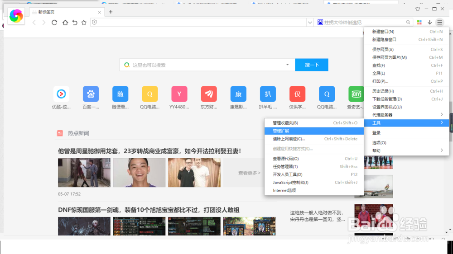Open the 东方财 shortcut tile
The width and height of the screenshot is (453, 254).
coord(209,94)
